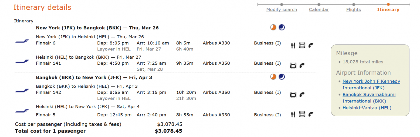
Task: Click the phone icon for Finnair 6
Action: pyautogui.click(x=311, y=45)
